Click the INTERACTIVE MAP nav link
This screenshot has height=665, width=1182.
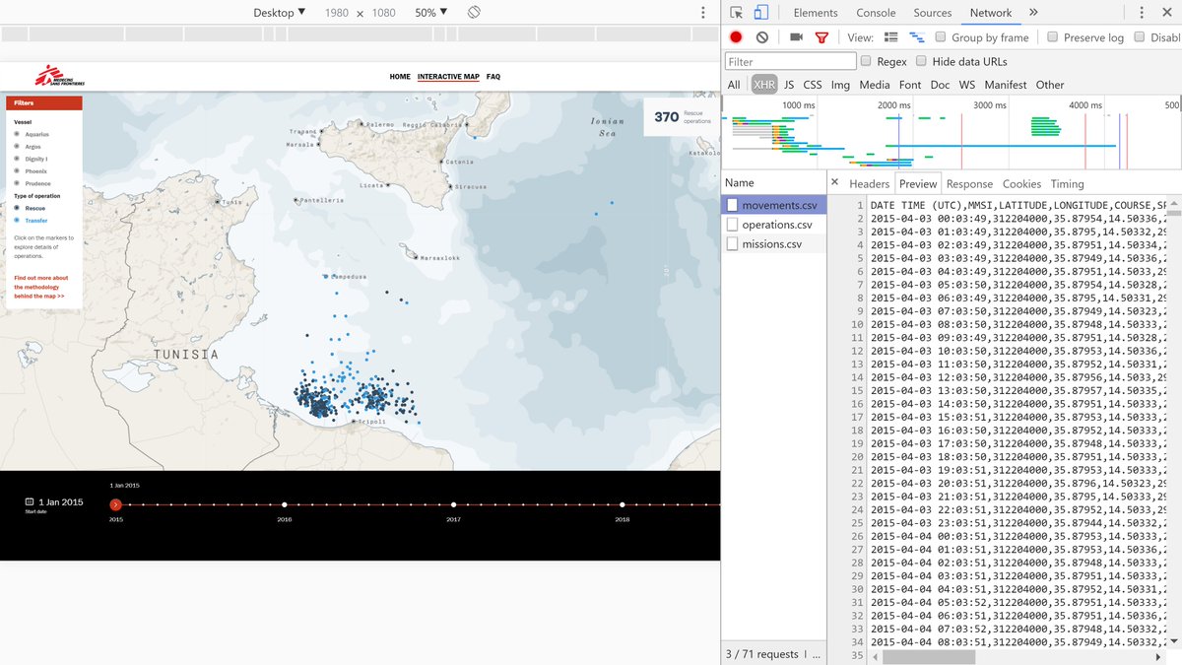pyautogui.click(x=448, y=77)
